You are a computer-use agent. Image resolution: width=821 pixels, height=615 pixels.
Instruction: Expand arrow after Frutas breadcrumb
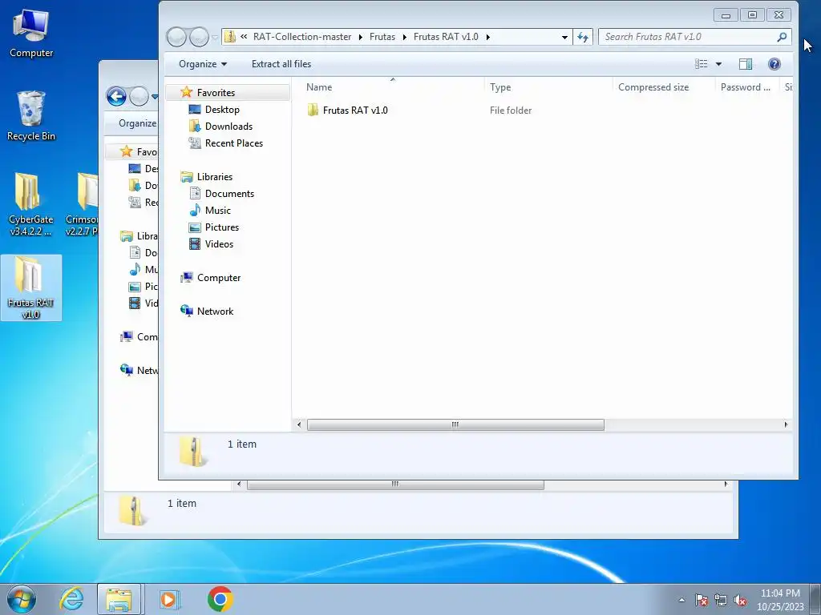404,37
